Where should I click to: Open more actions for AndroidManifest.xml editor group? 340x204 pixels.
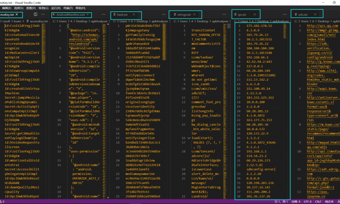coord(103,15)
